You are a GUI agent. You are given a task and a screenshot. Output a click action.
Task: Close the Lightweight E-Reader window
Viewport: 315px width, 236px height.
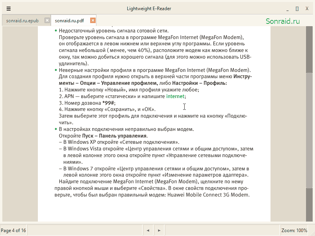[307, 9]
